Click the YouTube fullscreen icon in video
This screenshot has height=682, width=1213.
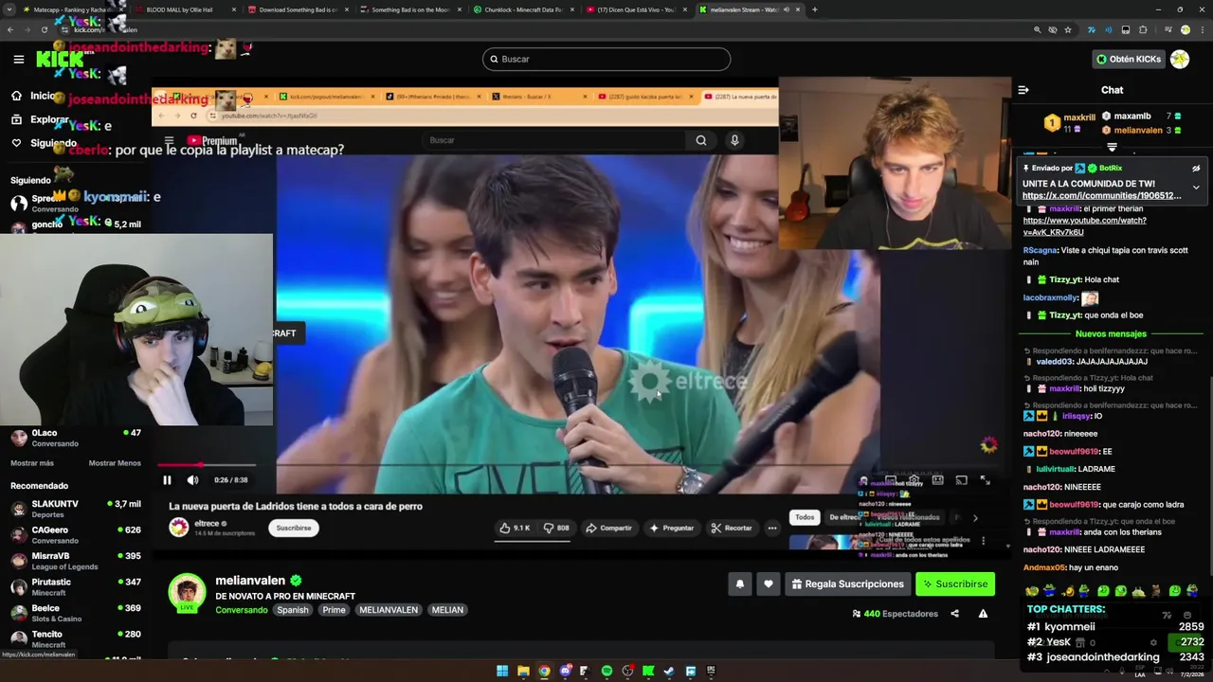(985, 480)
